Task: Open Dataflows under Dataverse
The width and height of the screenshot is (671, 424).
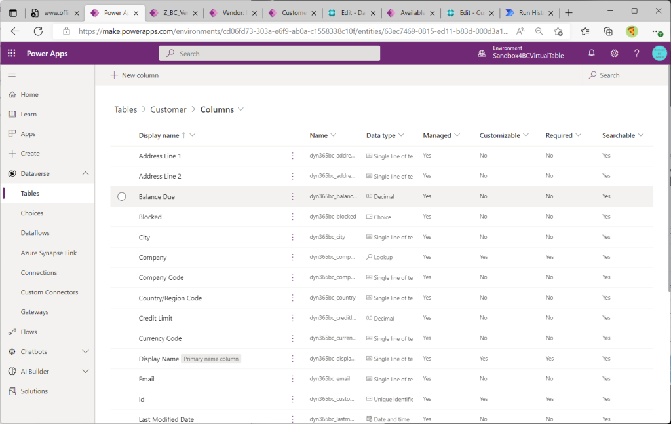Action: tap(35, 232)
